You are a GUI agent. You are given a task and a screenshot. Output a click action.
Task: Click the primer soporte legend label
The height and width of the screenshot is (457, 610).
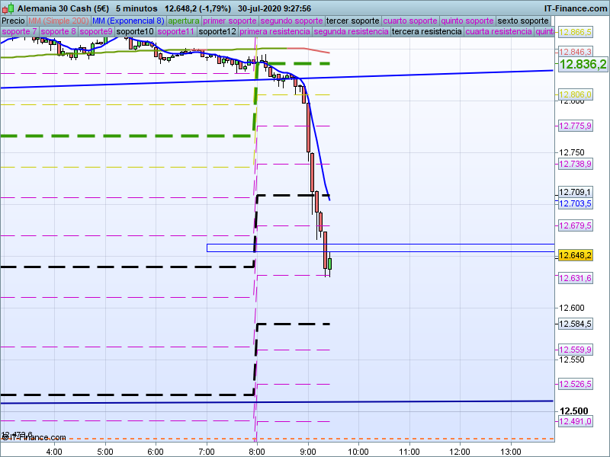(231, 21)
